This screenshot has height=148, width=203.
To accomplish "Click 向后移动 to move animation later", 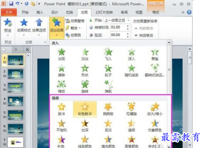I will [x=144, y=35].
